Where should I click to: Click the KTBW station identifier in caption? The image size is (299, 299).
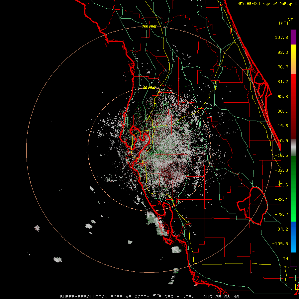[189, 297]
